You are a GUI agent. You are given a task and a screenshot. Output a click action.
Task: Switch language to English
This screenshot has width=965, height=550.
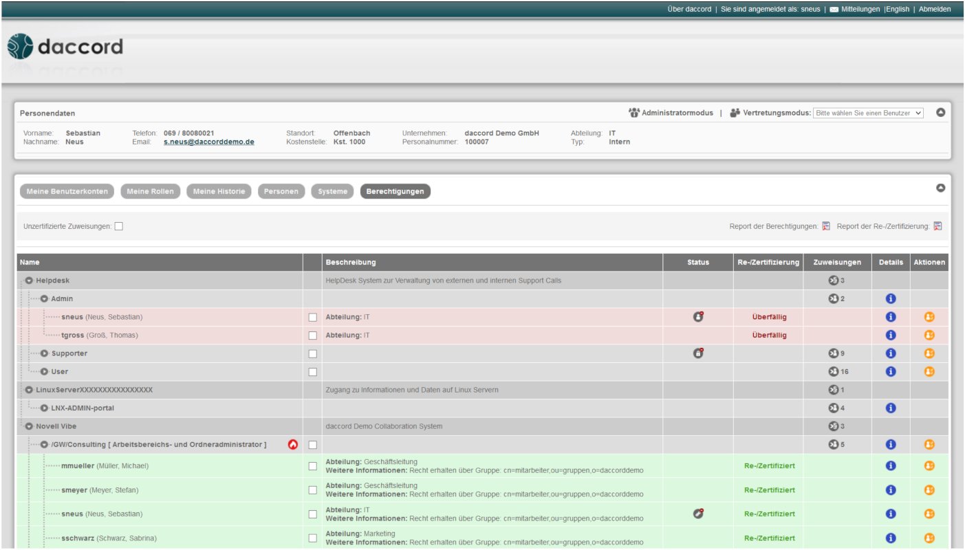pos(898,10)
